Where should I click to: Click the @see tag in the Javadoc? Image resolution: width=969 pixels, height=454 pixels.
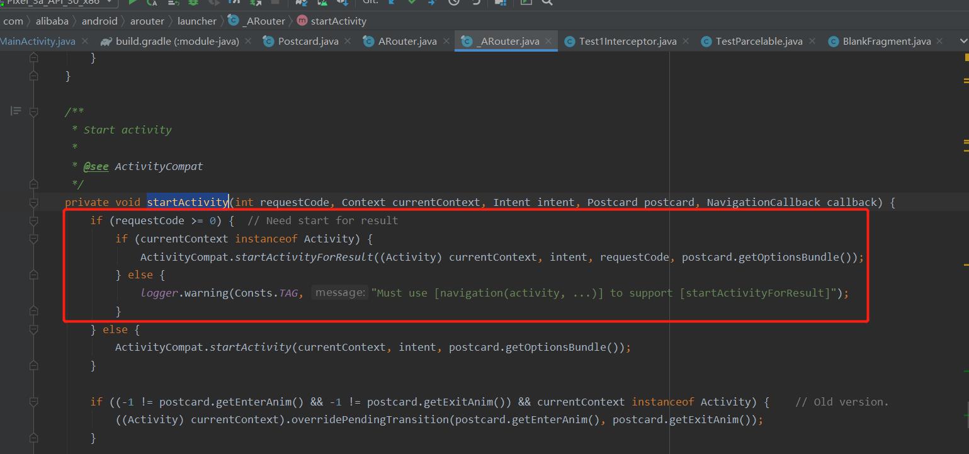96,166
